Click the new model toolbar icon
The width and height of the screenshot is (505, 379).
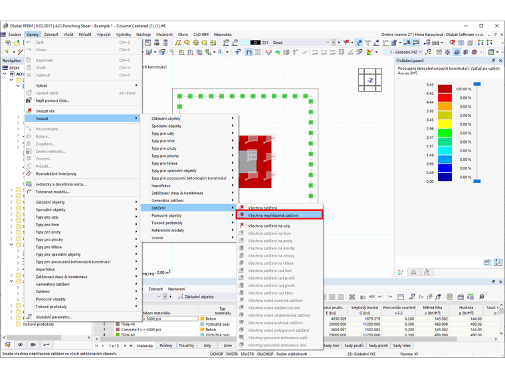8,43
